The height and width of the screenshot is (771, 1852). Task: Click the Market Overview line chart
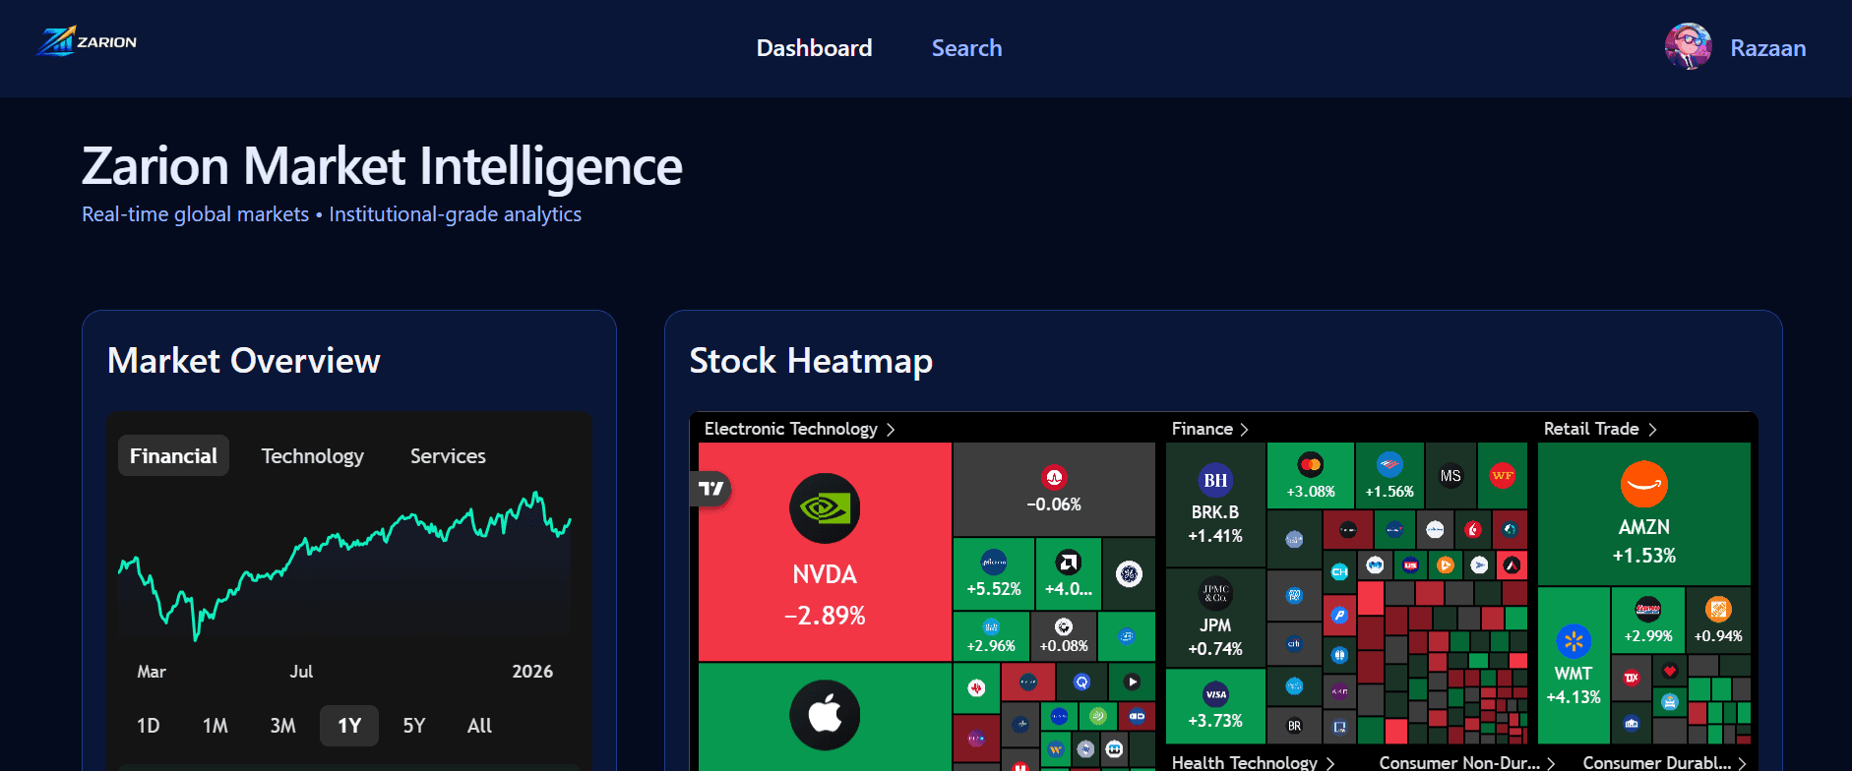click(x=344, y=565)
